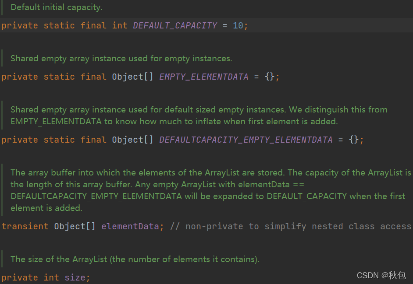The width and height of the screenshot is (413, 284).
Task: Click DEFAULTCAPACITY_EMPTY_ELEMENTDATA field declaration name
Action: 246,140
